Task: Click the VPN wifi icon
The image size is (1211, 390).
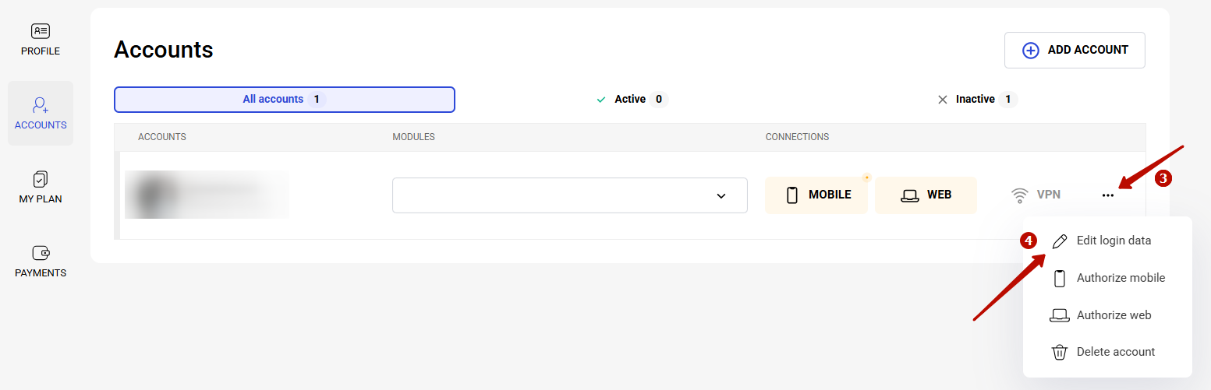Action: click(x=1019, y=195)
